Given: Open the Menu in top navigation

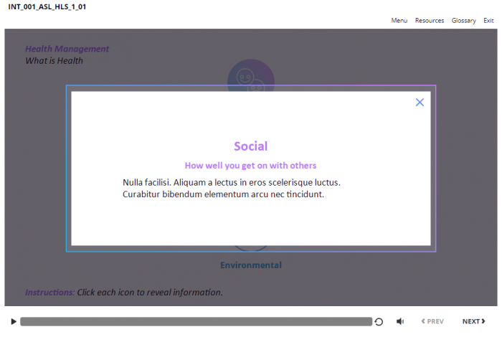Looking at the screenshot, I should 399,21.
